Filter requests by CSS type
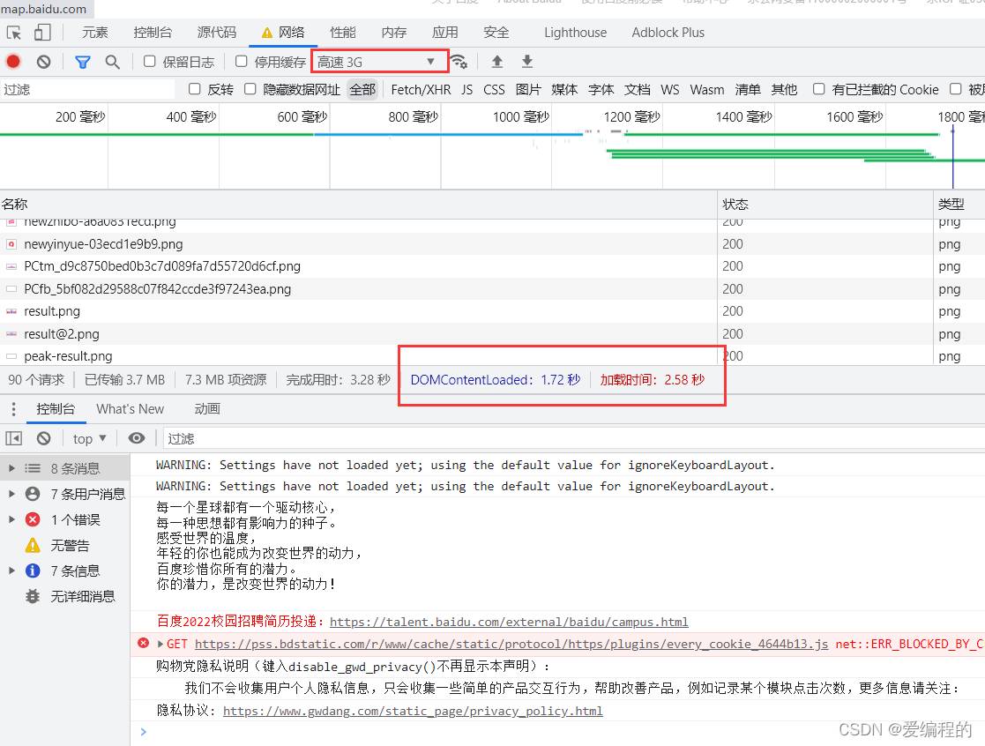Image resolution: width=985 pixels, height=746 pixels. click(x=494, y=90)
